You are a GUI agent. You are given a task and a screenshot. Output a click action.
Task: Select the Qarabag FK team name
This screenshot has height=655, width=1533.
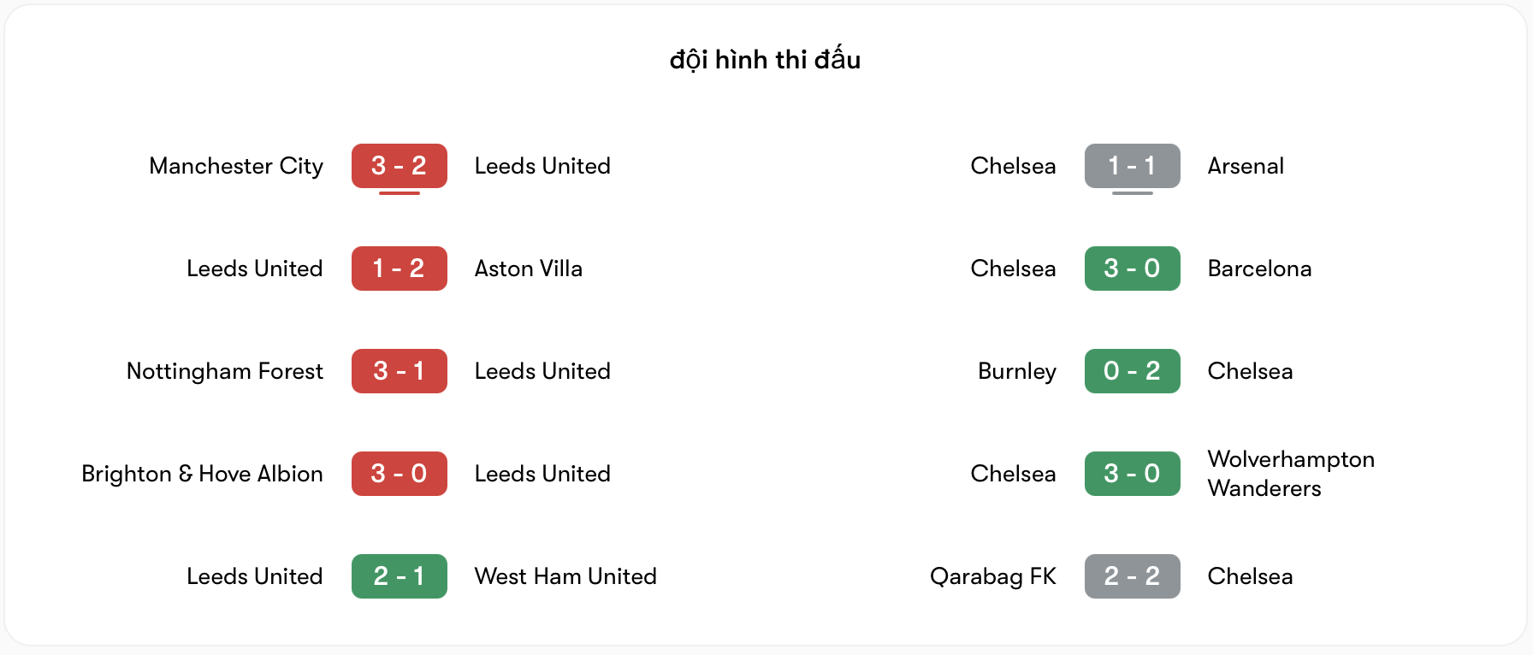992,576
